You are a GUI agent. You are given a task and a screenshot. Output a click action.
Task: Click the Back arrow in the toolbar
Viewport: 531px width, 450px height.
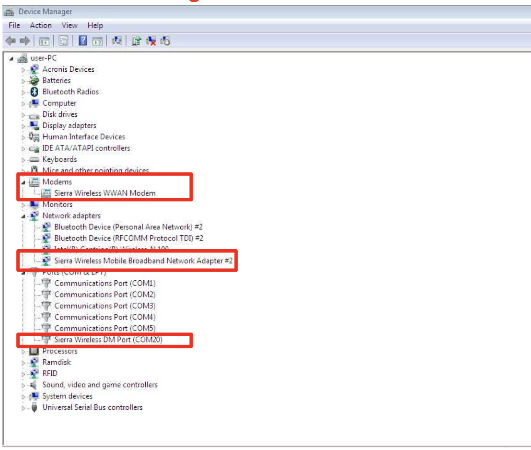point(10,41)
